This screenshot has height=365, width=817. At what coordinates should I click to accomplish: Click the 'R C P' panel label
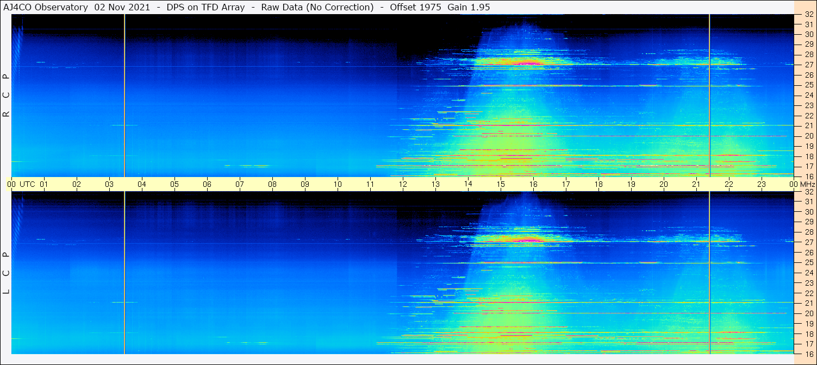7,96
